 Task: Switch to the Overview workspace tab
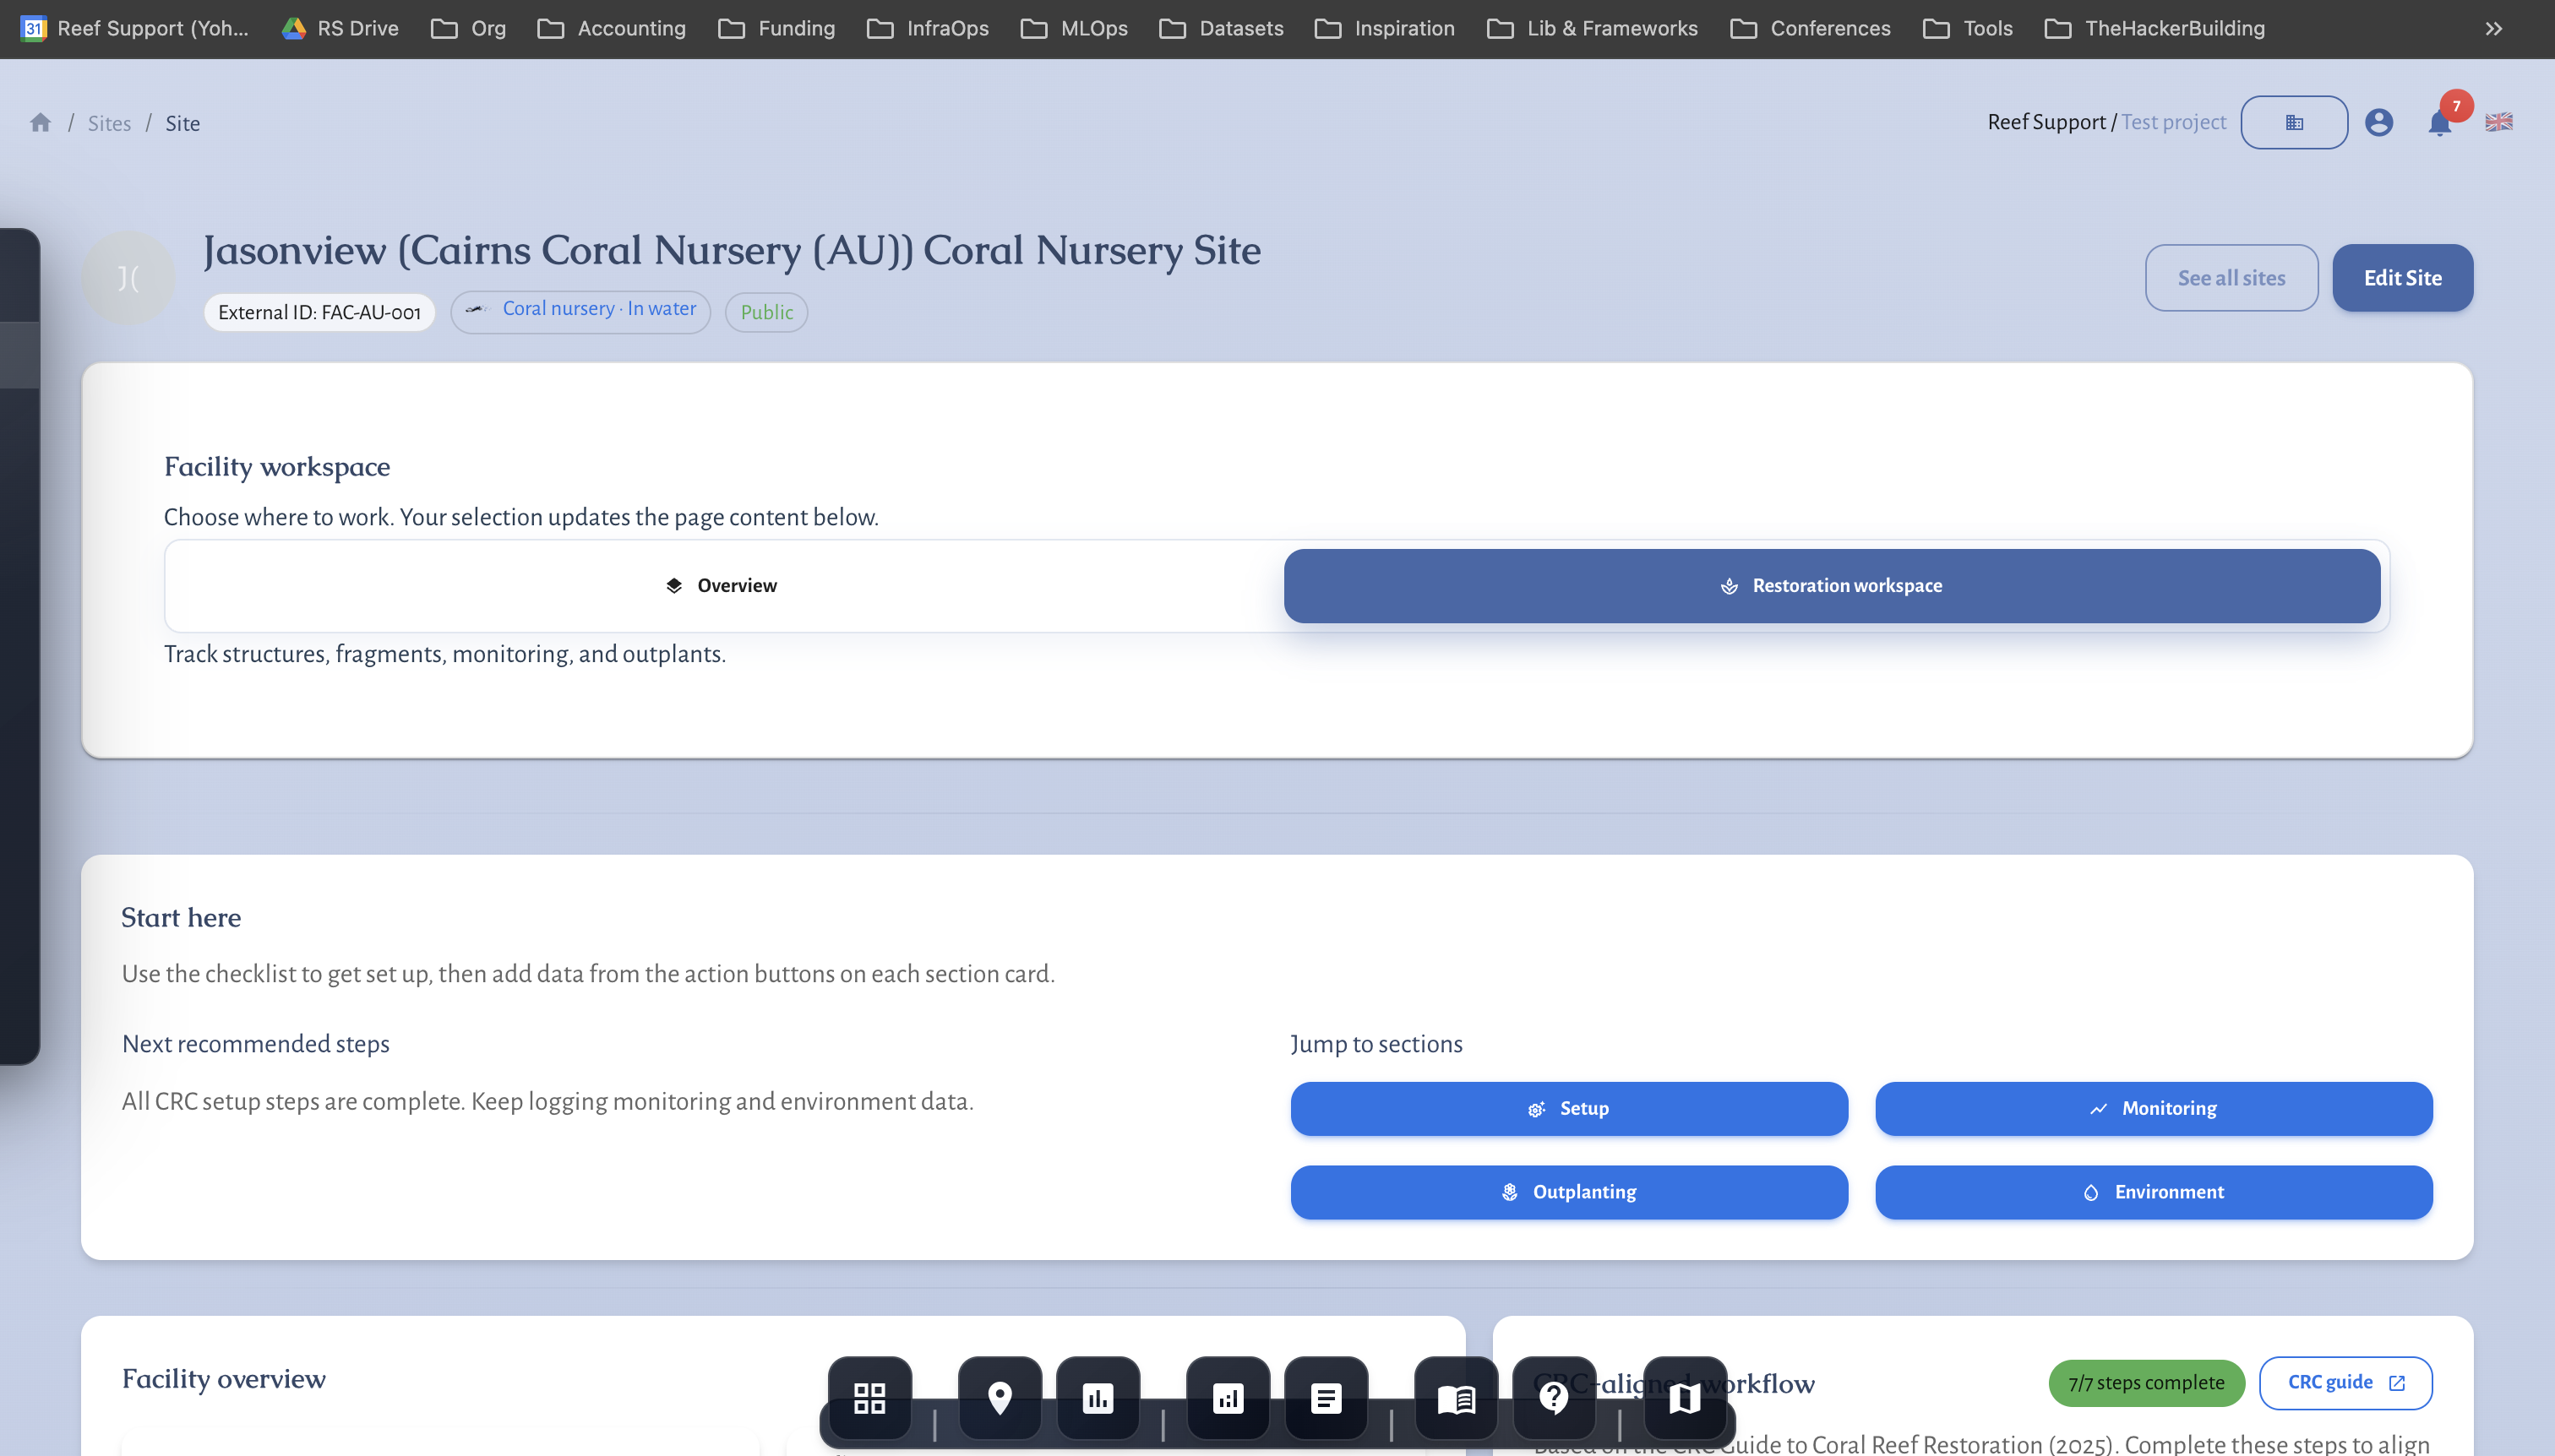[722, 586]
